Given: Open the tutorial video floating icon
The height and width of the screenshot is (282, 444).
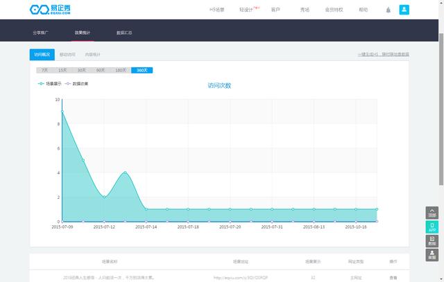Looking at the screenshot, I should (432, 241).
